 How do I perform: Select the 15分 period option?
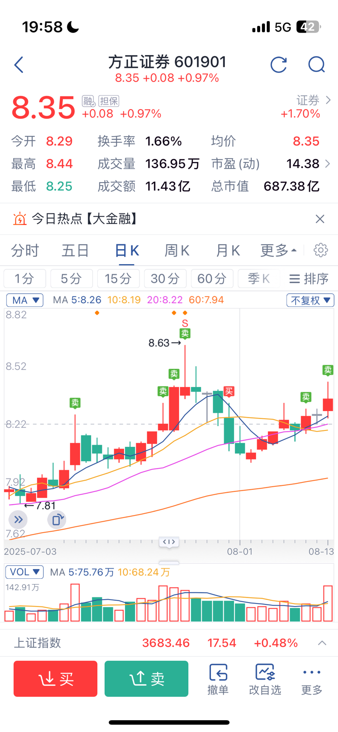[118, 279]
